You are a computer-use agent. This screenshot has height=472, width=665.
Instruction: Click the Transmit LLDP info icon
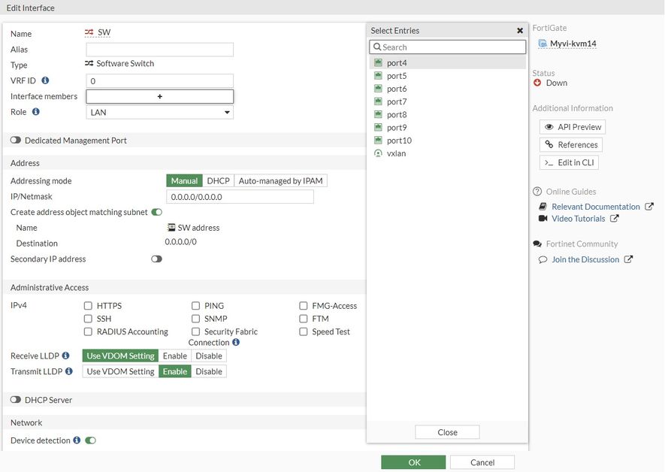[69, 371]
